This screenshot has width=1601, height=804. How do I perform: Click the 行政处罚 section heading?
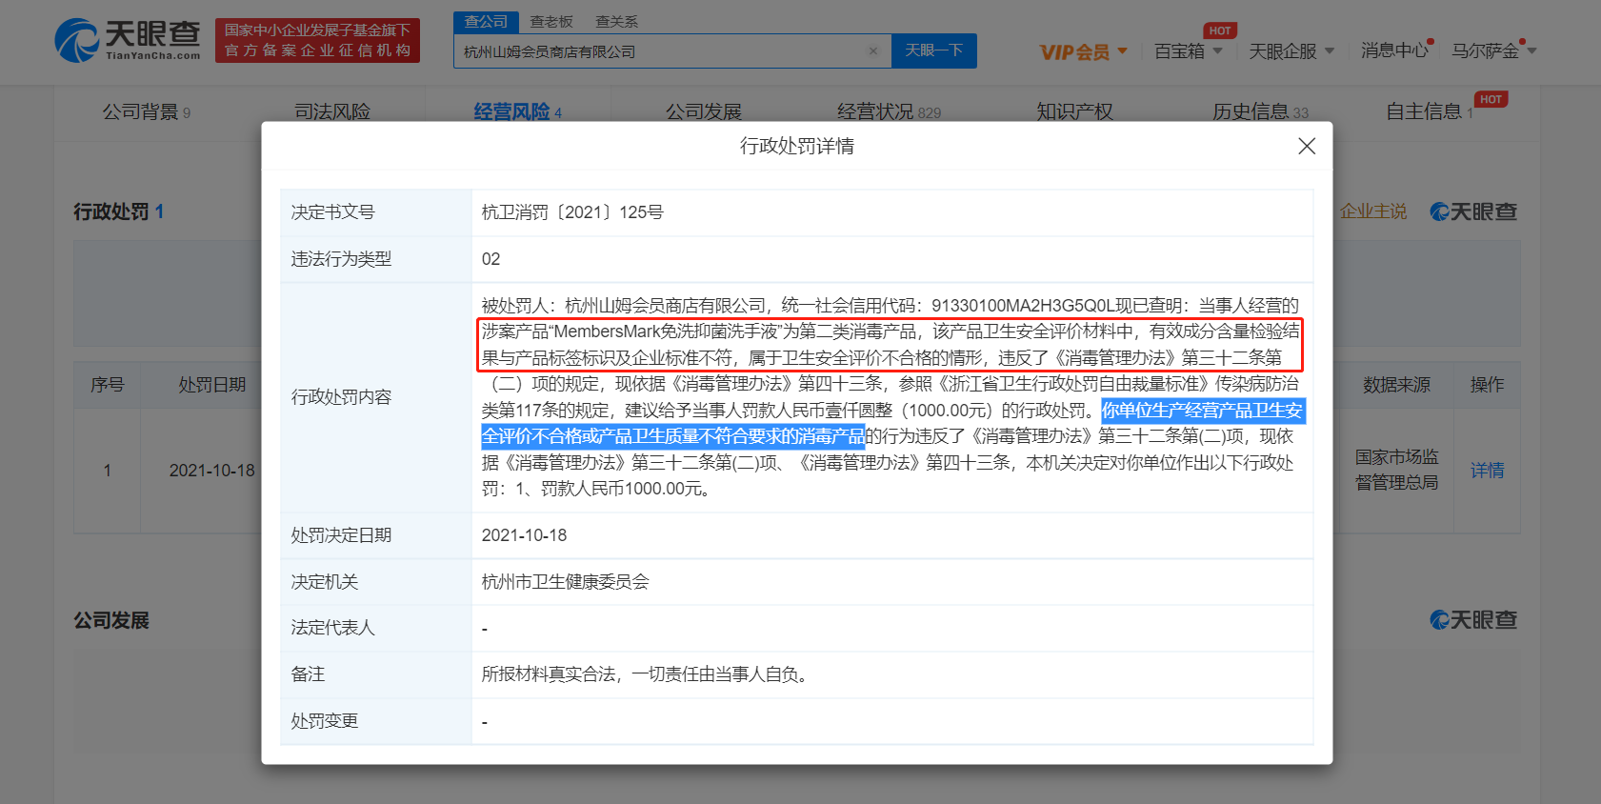coord(119,211)
